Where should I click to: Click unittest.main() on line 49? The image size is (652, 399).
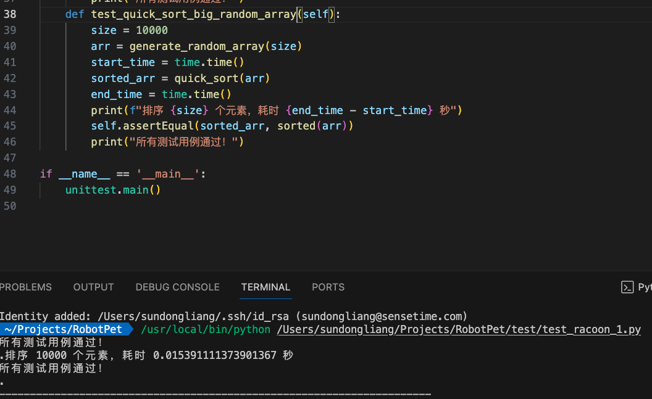pos(112,190)
